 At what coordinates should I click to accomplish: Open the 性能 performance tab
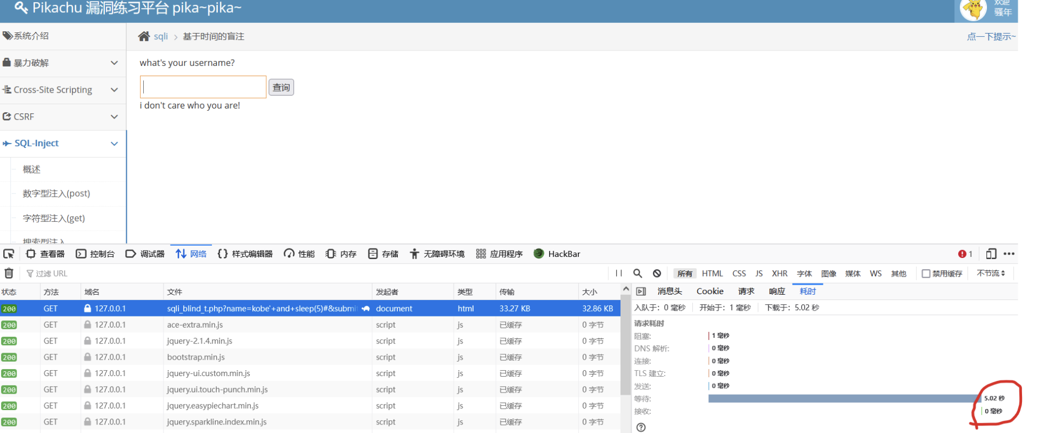(299, 254)
